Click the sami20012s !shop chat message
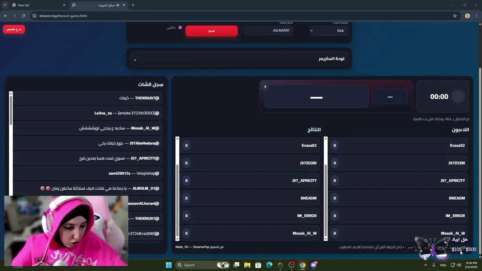 coord(88,173)
